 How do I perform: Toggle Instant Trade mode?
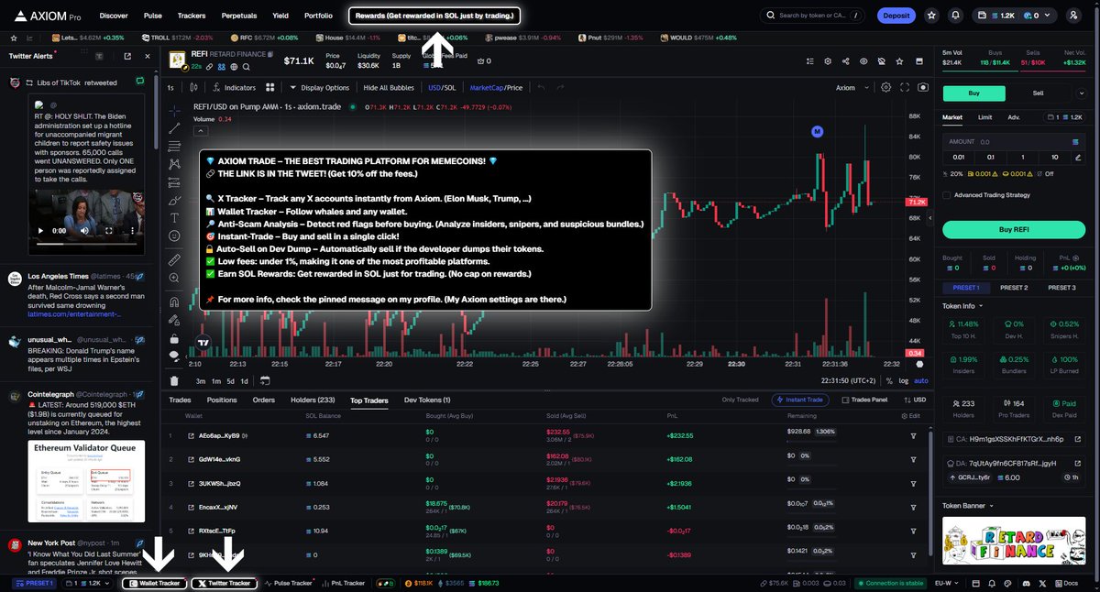point(801,400)
